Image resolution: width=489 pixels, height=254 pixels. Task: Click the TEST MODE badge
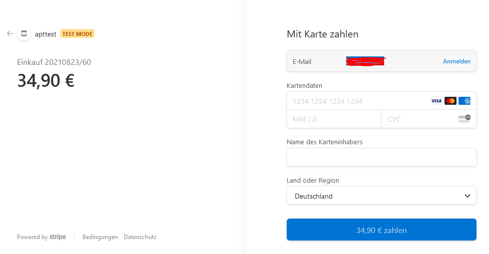point(77,34)
